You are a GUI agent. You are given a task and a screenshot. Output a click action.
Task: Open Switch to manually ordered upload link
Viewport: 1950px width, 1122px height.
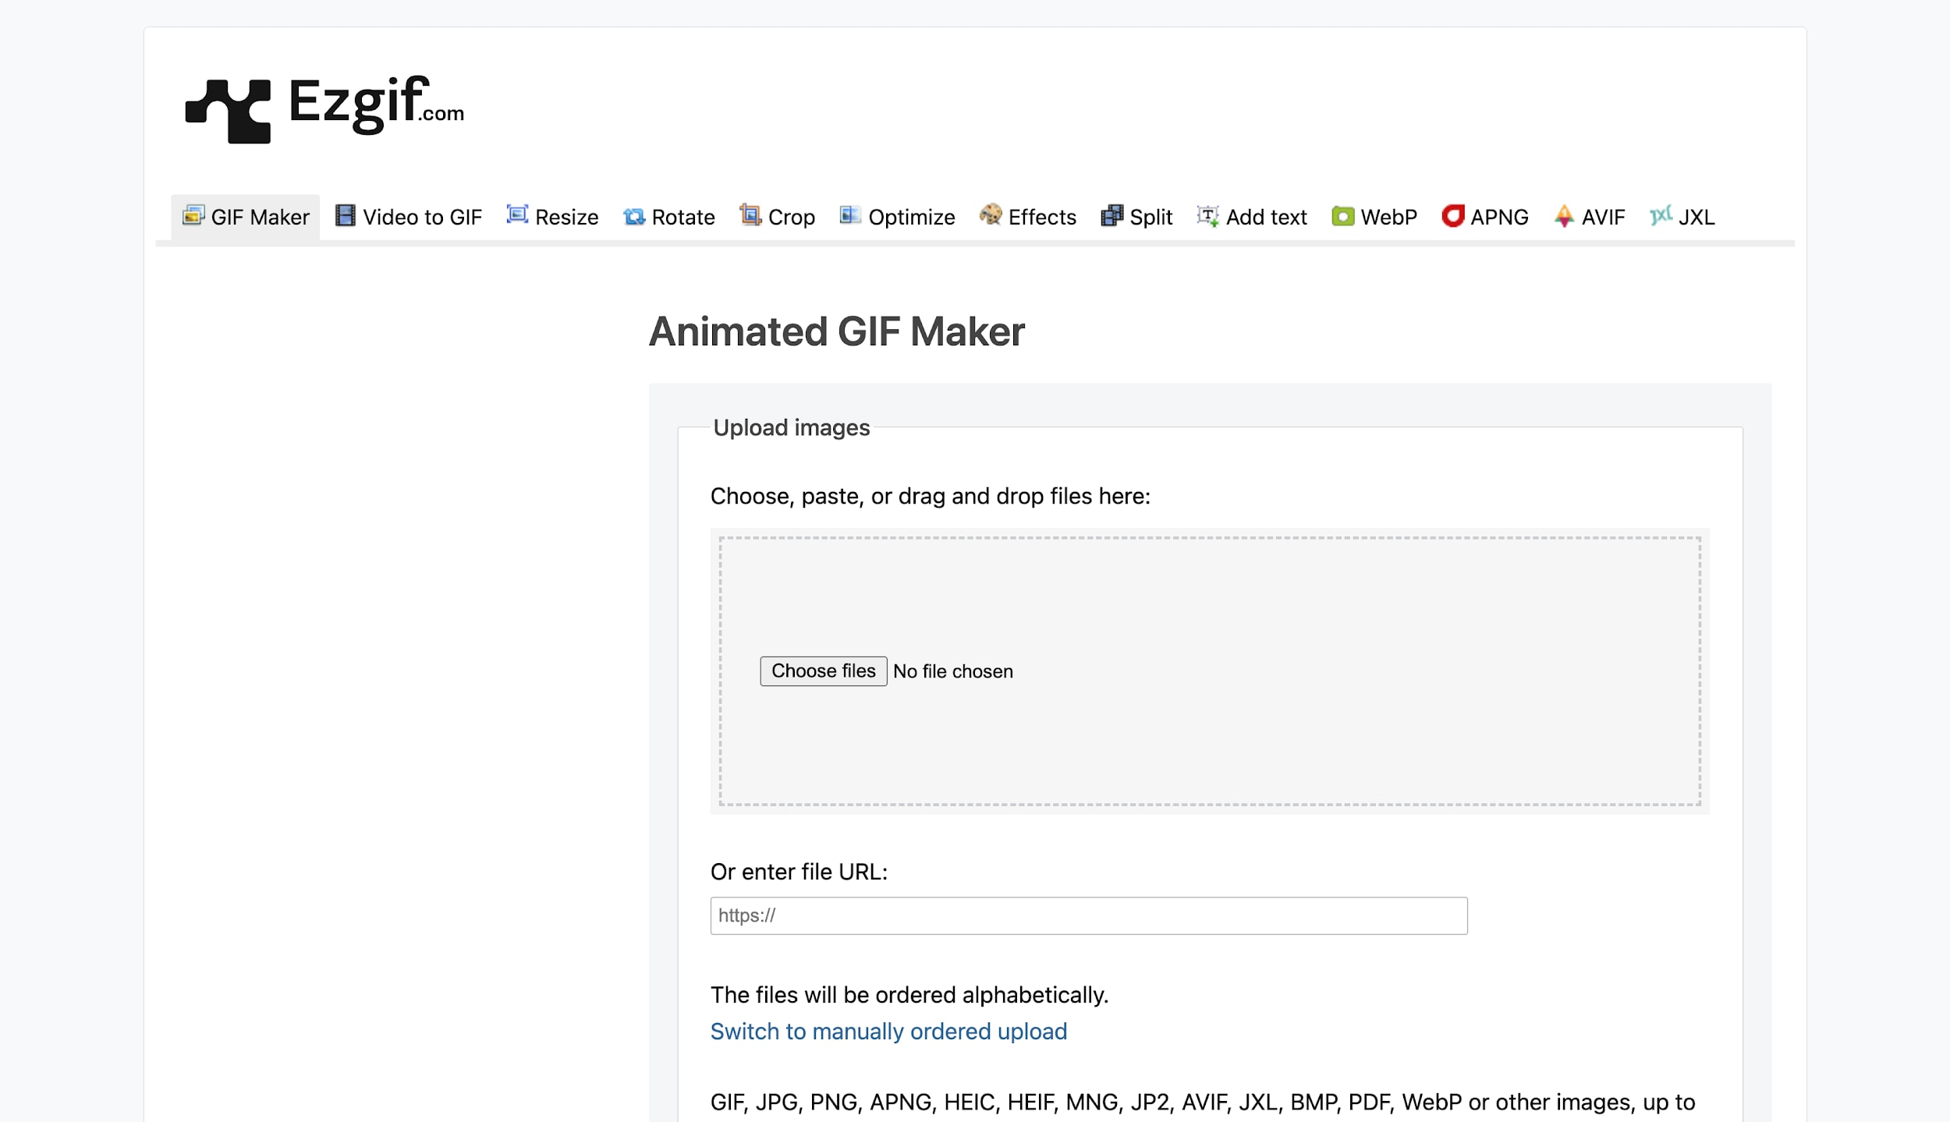point(888,1031)
